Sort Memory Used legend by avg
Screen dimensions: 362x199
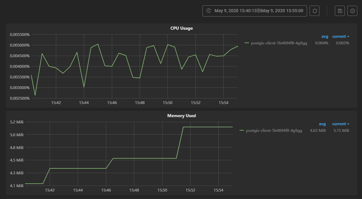pos(322,124)
